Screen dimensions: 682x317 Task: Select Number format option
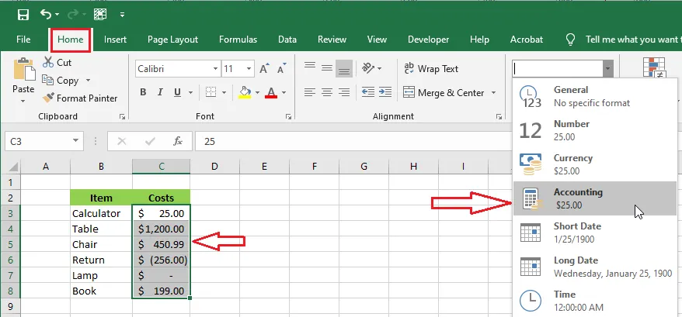click(x=595, y=130)
